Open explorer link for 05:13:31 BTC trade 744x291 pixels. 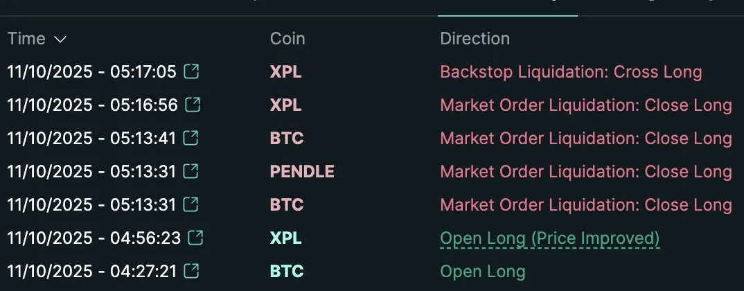coord(191,204)
